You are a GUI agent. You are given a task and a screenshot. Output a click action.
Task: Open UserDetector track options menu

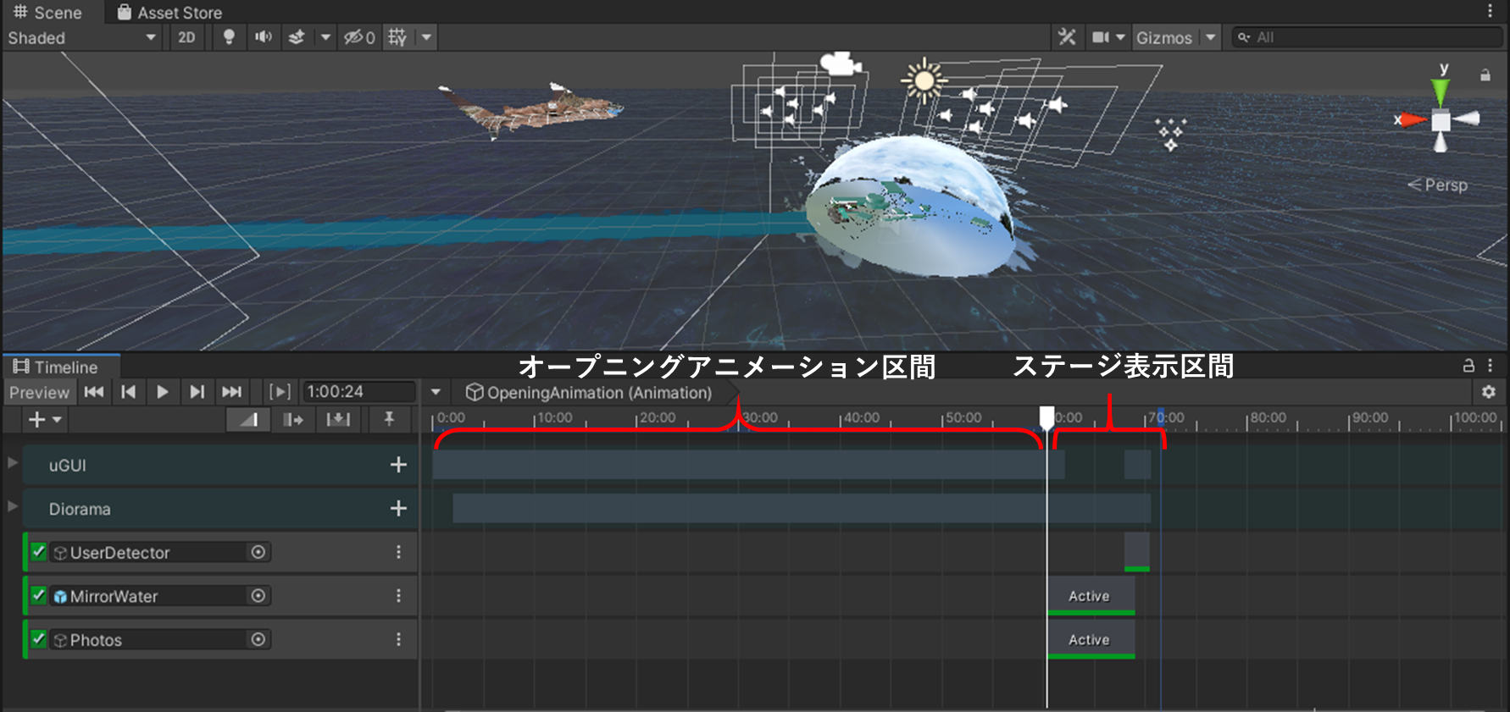click(398, 552)
